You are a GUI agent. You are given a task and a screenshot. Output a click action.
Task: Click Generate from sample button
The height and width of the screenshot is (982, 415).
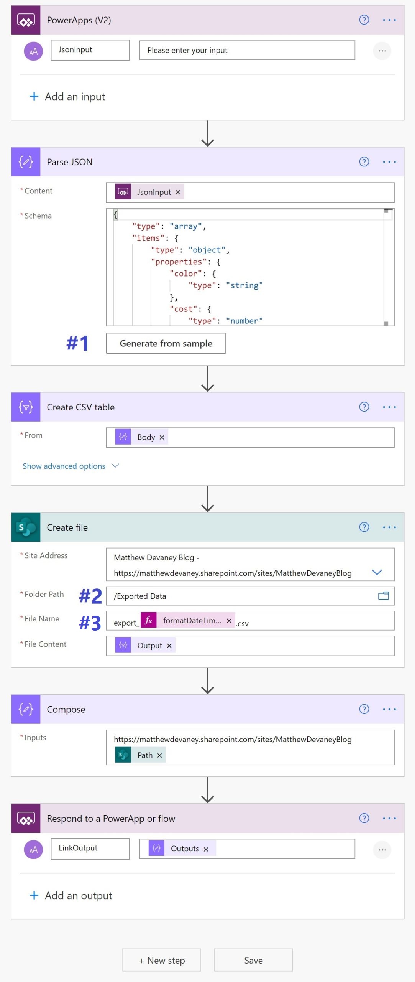pyautogui.click(x=166, y=343)
